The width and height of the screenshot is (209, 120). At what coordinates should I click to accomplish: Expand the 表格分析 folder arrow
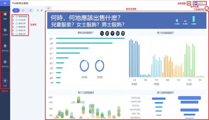[x=13, y=34]
